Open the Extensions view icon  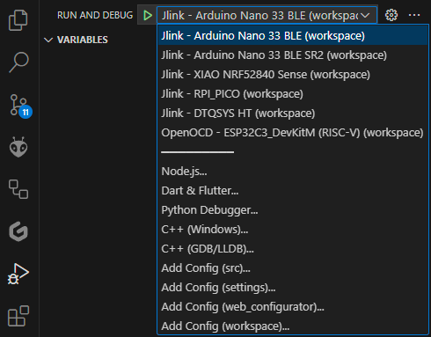(x=18, y=316)
